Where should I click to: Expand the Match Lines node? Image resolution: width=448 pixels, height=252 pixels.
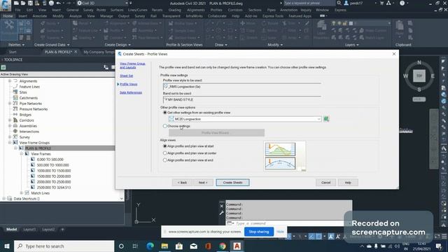[22, 193]
